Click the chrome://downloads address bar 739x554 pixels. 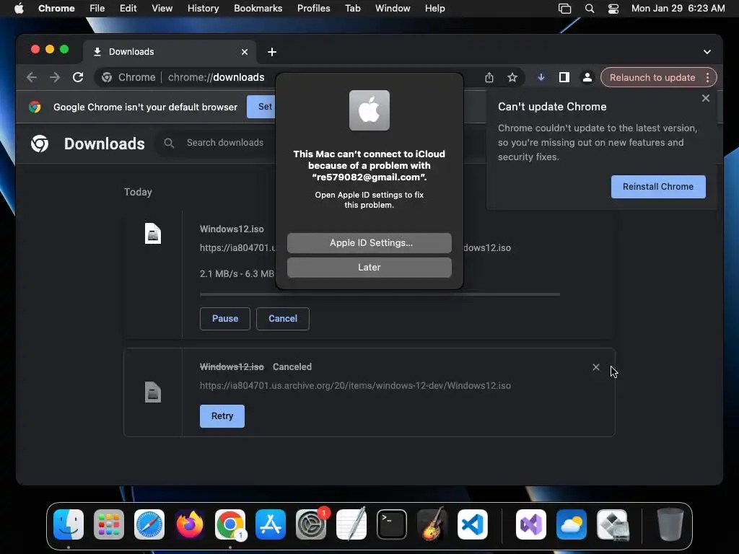(217, 77)
